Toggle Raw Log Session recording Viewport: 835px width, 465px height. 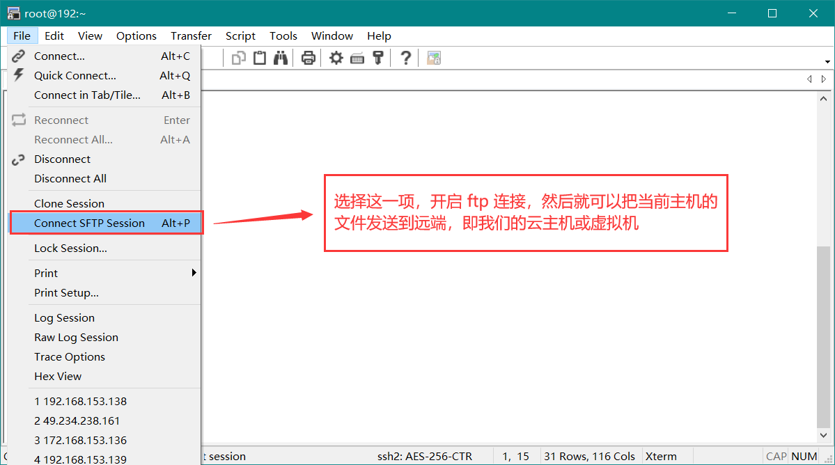coord(75,337)
